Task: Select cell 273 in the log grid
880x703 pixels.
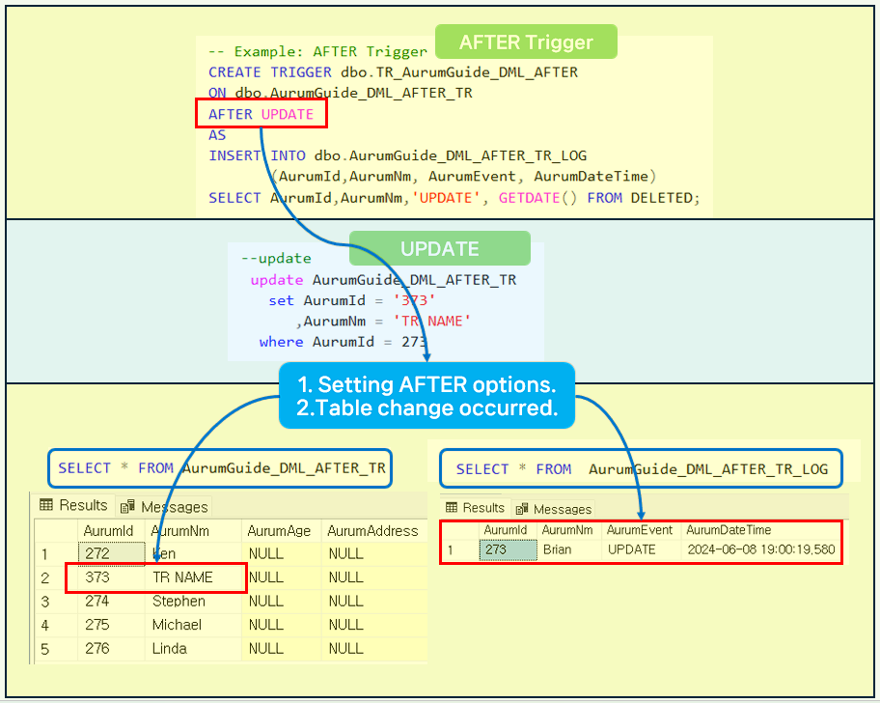Action: (x=508, y=549)
